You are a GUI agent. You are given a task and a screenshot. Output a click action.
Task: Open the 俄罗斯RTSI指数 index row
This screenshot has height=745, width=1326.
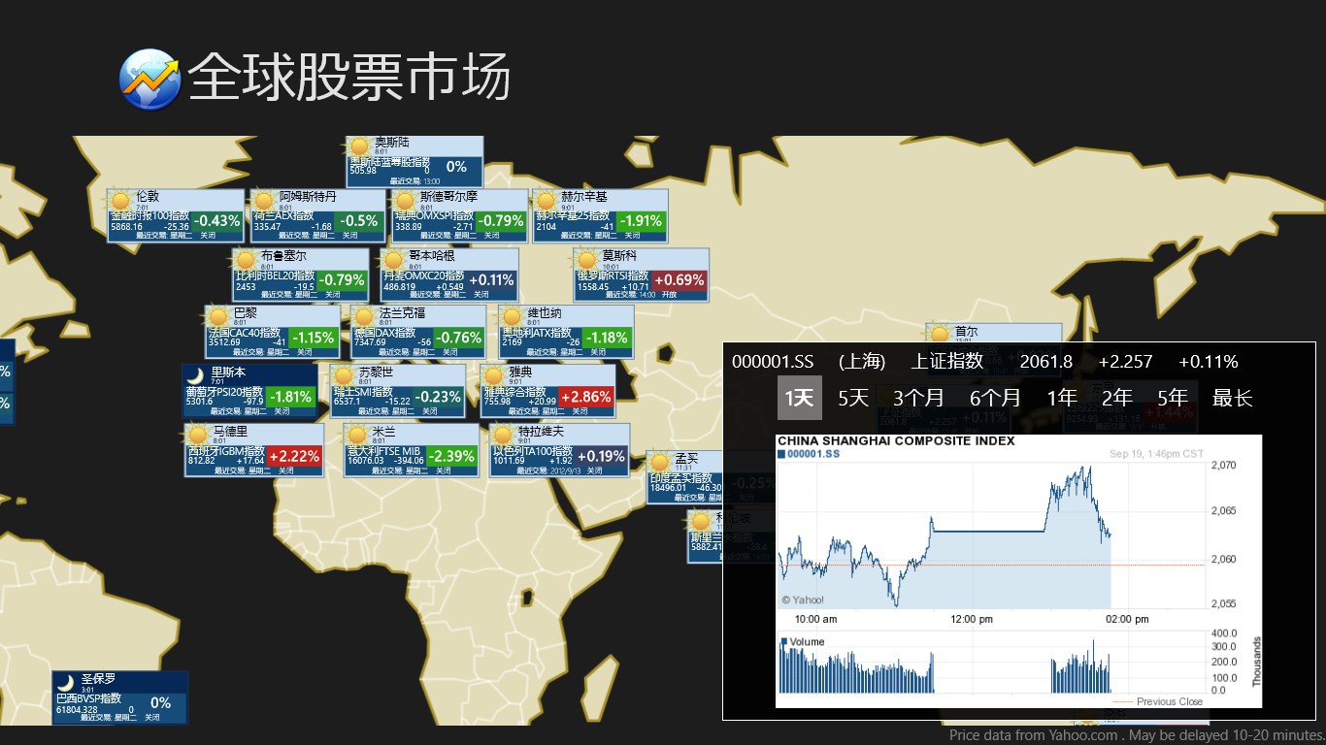(613, 275)
